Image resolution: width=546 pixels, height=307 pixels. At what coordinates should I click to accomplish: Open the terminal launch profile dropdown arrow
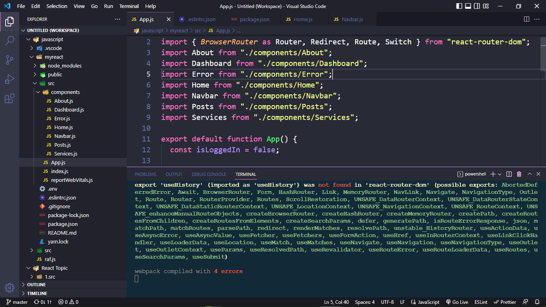coord(500,174)
